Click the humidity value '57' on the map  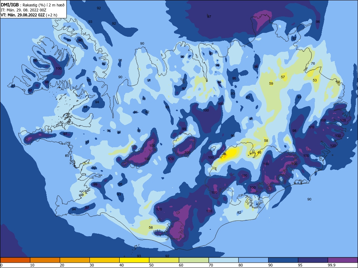283,77
